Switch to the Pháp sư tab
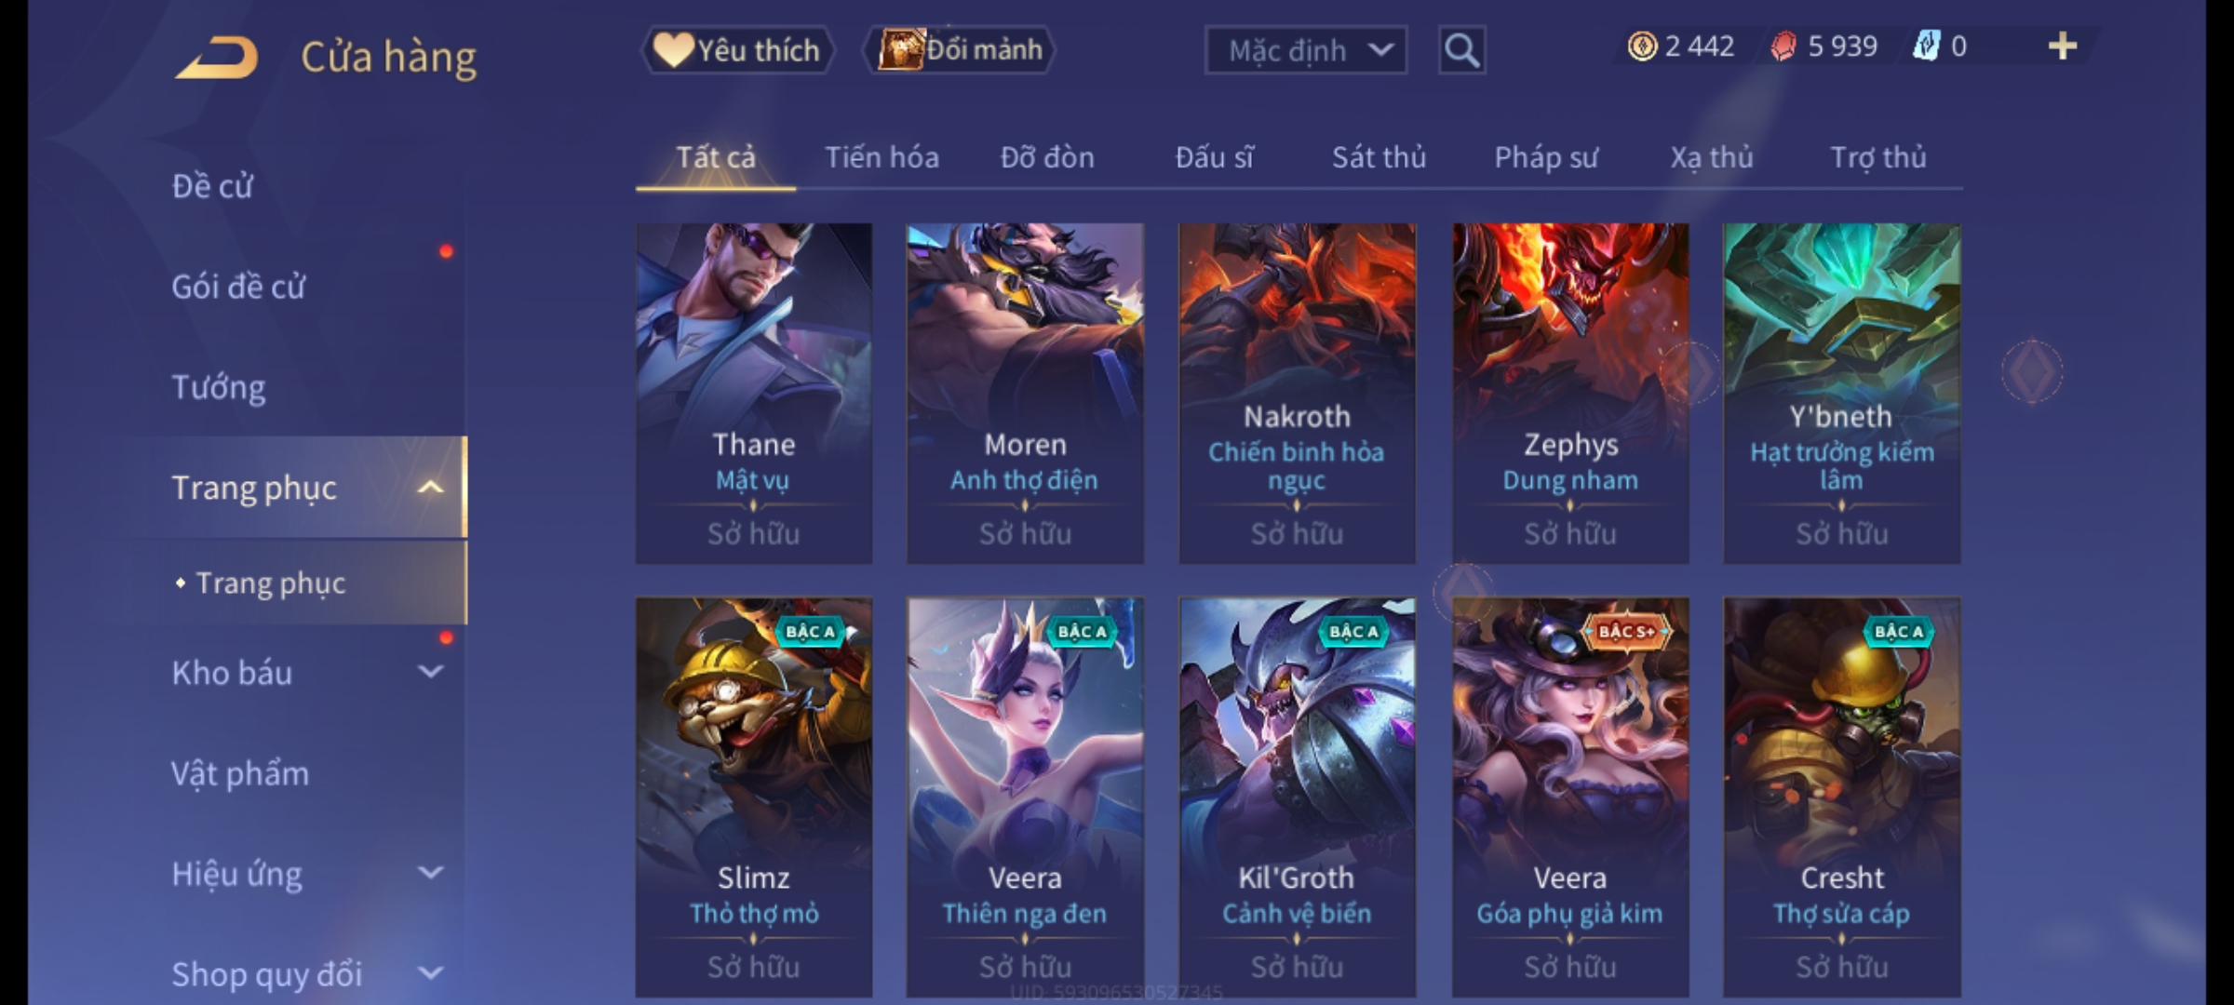The image size is (2234, 1005). [x=1545, y=158]
